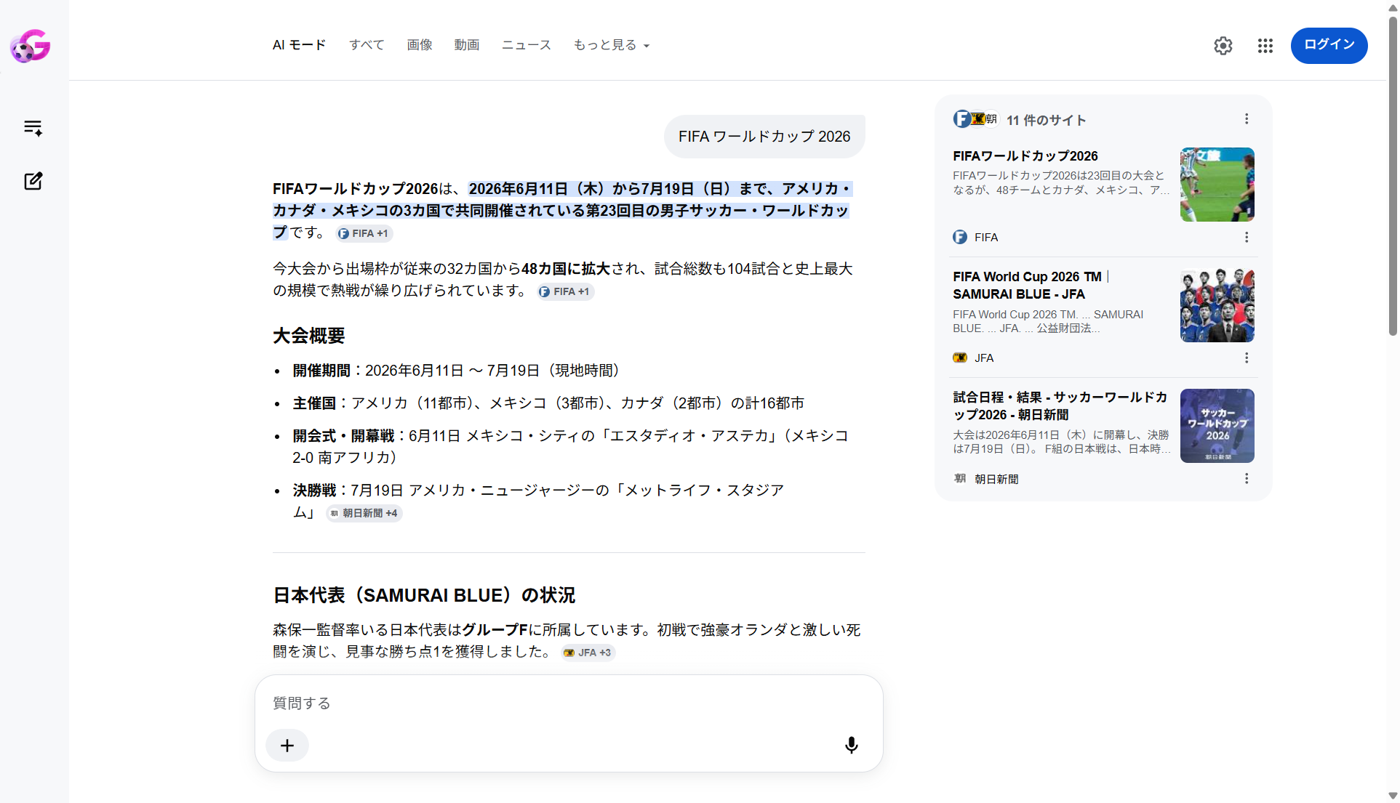
Task: Click the ログイン button
Action: tap(1329, 45)
